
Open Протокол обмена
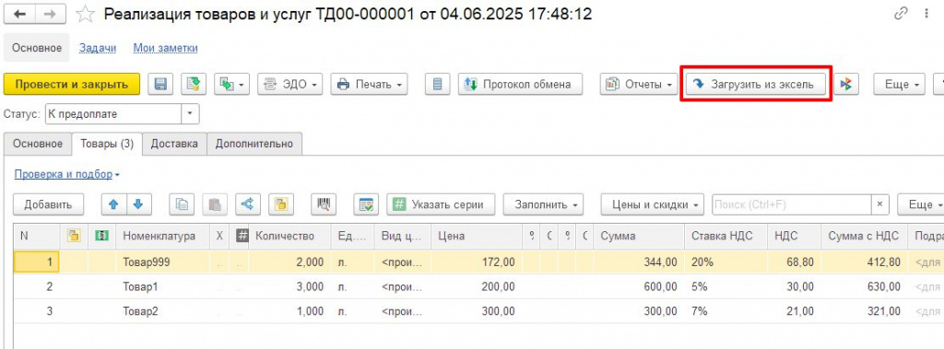point(520,84)
